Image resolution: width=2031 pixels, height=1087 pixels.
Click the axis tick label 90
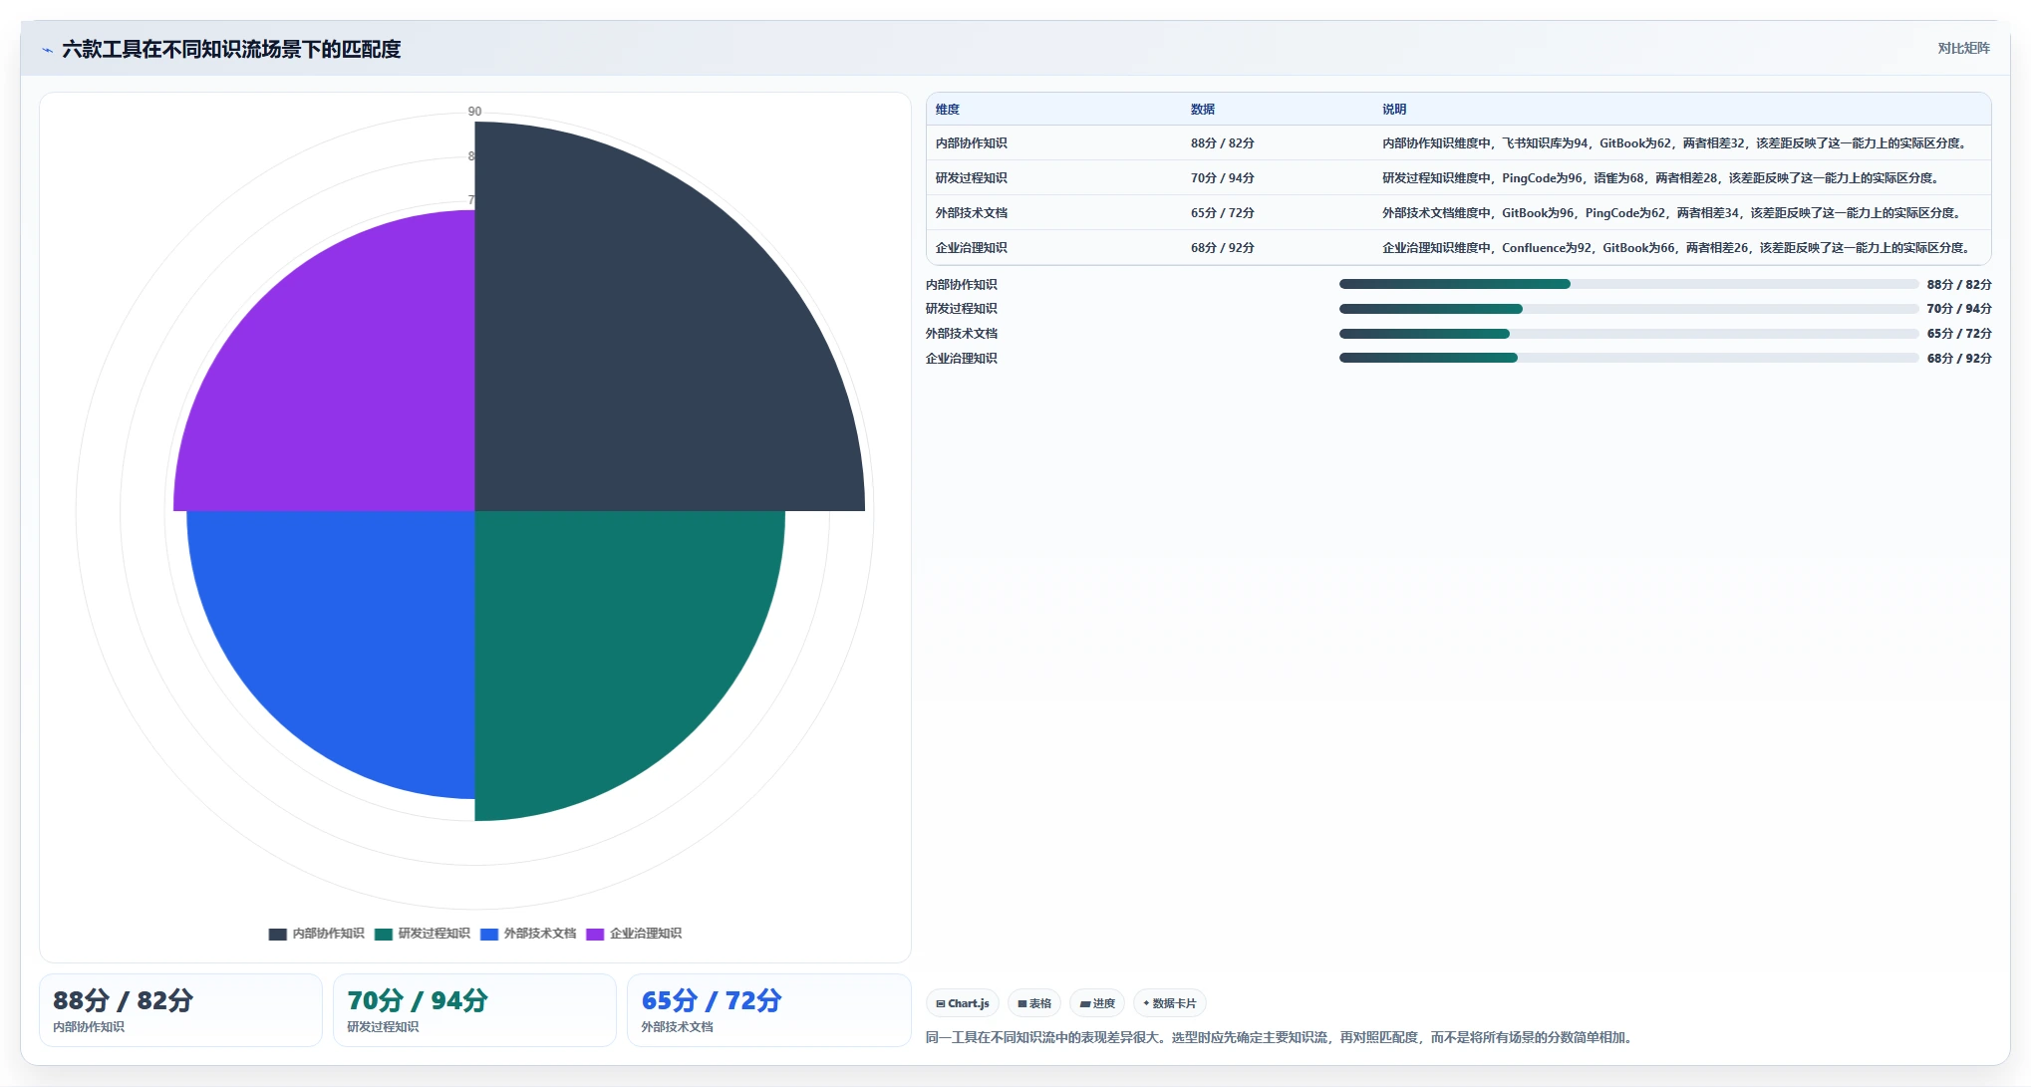click(x=475, y=112)
